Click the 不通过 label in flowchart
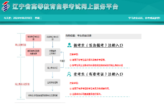Image resolution: width=164 pixels, height=112 pixels. pos(62,61)
